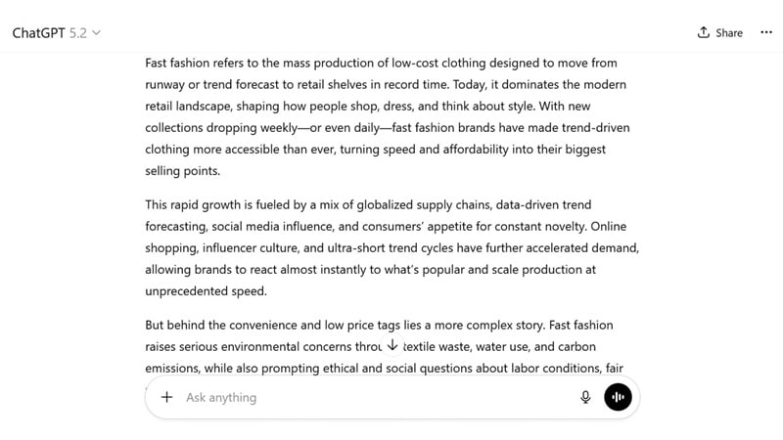Click the paragraph starting "Fast fashion refers"
The image size is (783, 440).
coord(390,115)
